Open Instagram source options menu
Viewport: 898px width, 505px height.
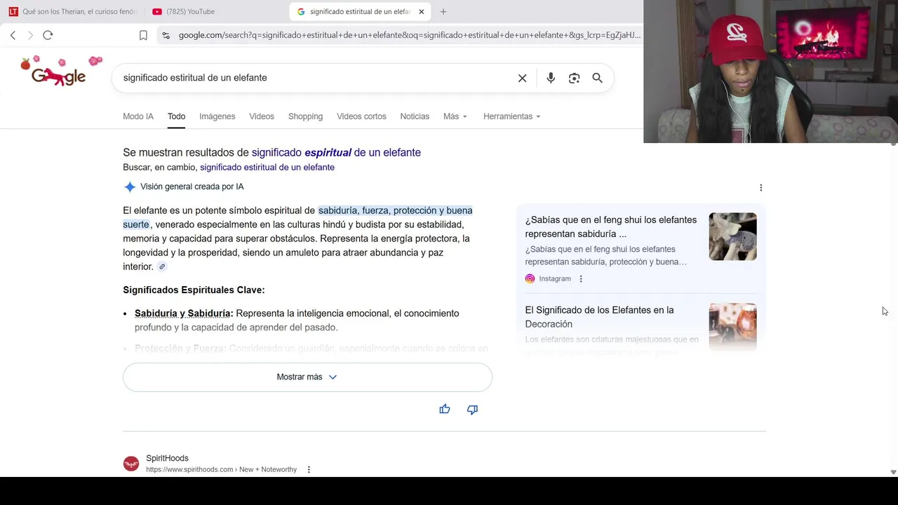tap(581, 278)
